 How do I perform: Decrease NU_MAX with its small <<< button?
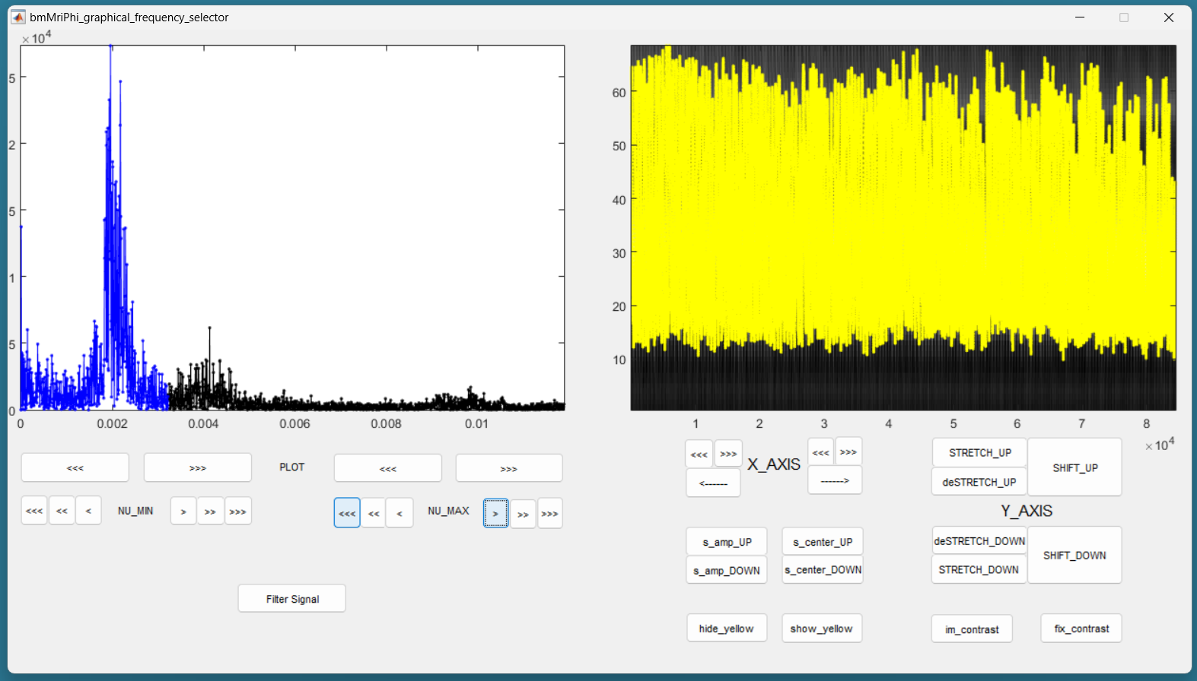click(347, 513)
